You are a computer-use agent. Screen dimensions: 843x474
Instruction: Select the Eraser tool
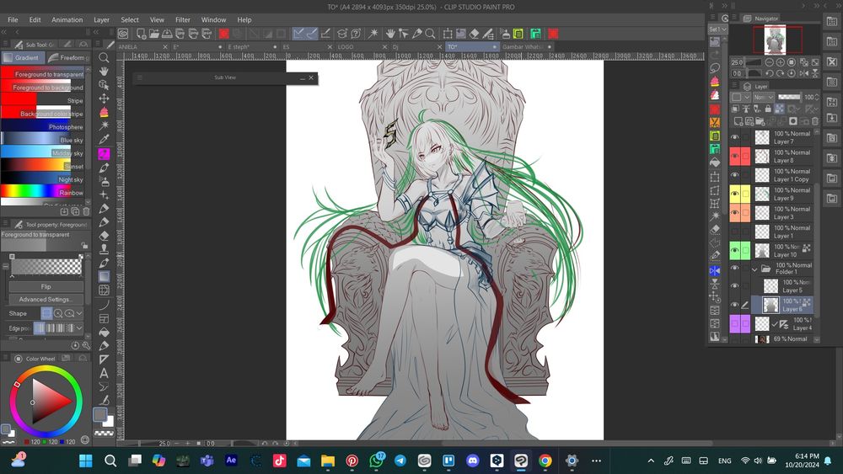pos(104,236)
